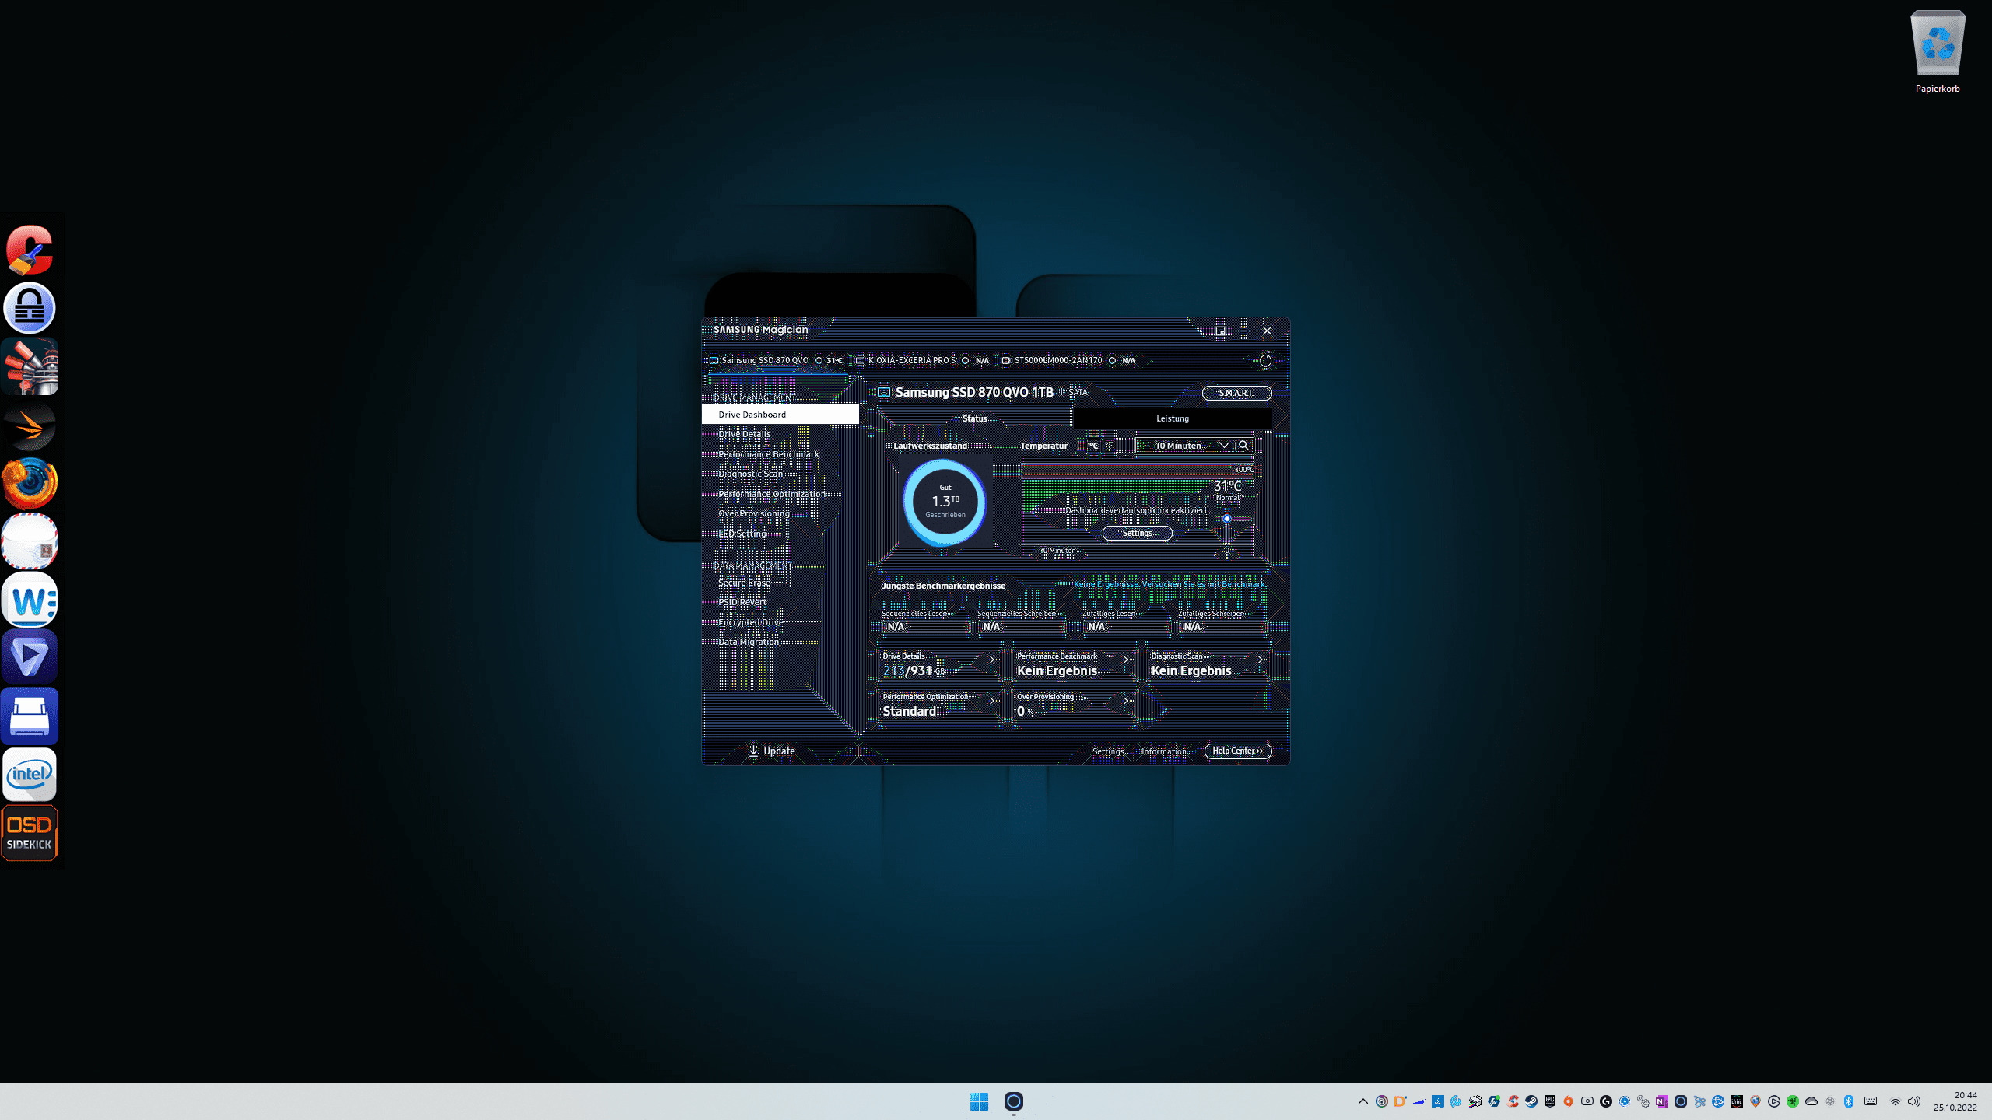The height and width of the screenshot is (1120, 1992).
Task: Click the Update download icon
Action: pos(753,751)
